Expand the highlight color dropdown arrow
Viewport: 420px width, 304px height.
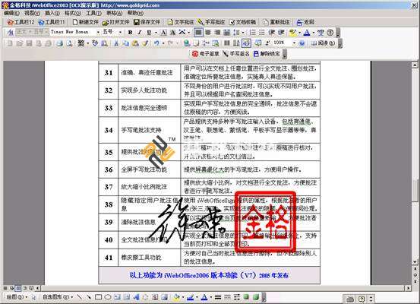tap(299, 33)
